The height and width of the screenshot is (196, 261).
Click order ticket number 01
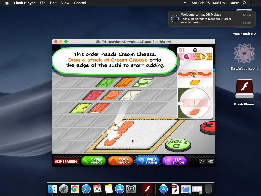(181, 50)
